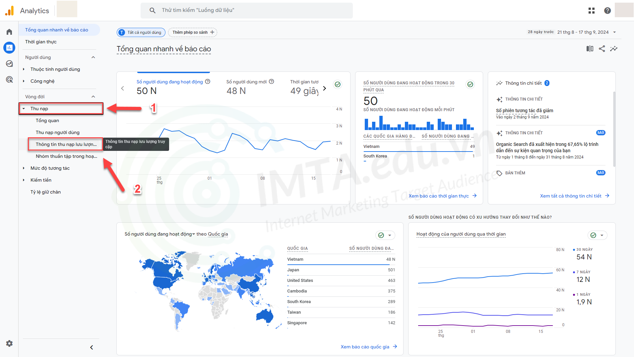Open the Reports icon in left rail
Image resolution: width=634 pixels, height=357 pixels.
(9, 48)
